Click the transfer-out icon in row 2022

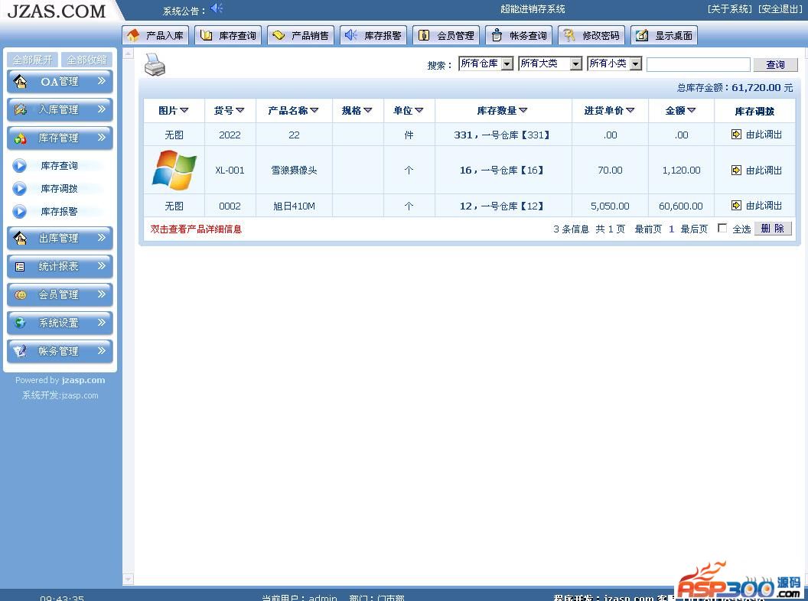[736, 135]
